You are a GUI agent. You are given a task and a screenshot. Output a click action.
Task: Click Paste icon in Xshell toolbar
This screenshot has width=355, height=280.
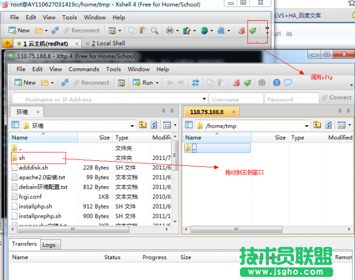coord(144,30)
